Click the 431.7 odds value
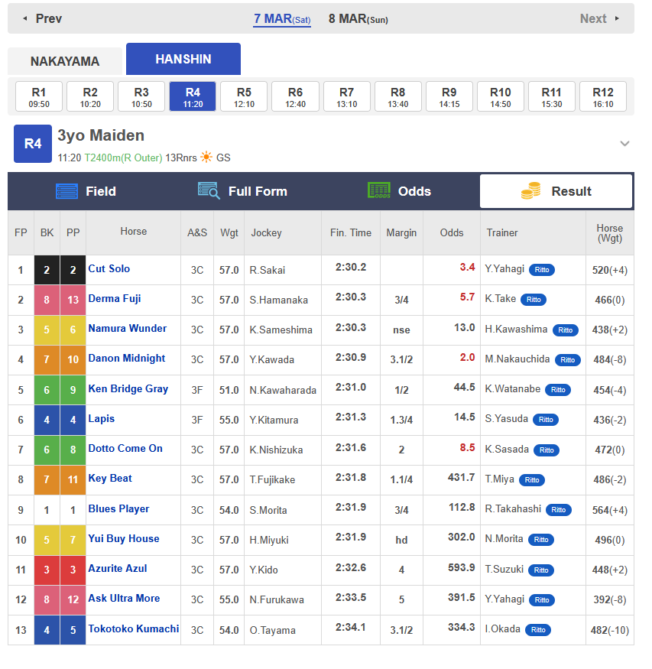652x669 pixels. point(462,477)
